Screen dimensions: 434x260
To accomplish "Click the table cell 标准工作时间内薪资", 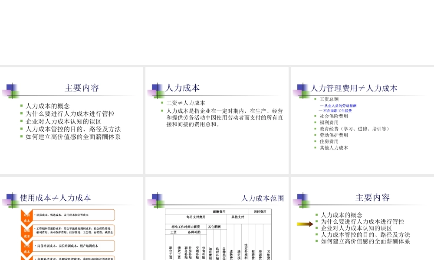I will [x=186, y=227].
